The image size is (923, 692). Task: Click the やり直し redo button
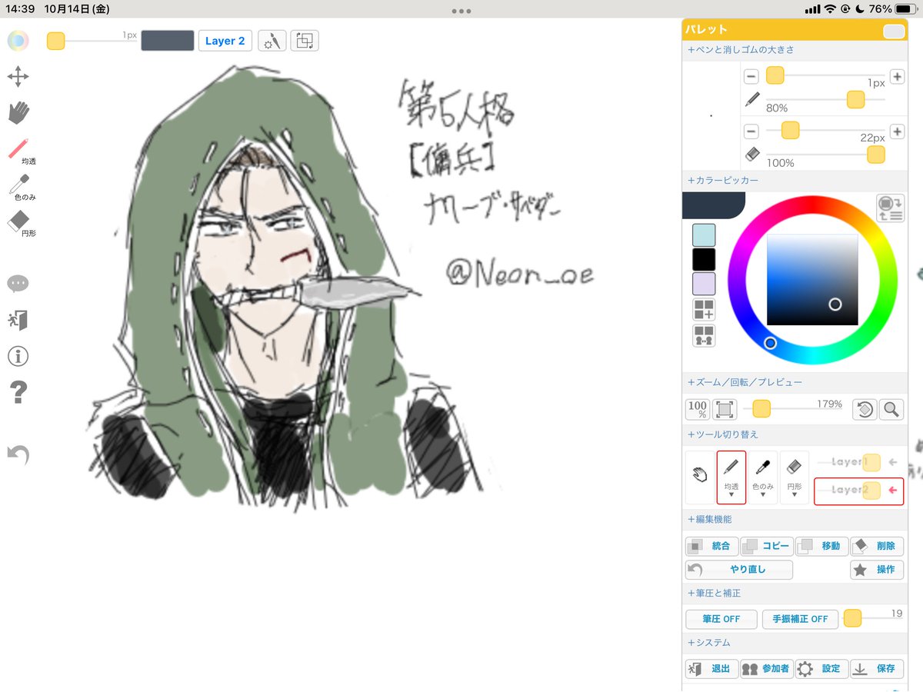pos(739,570)
